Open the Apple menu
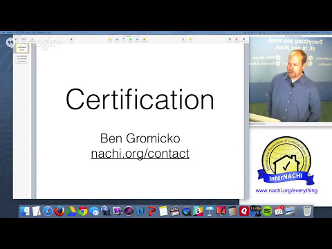 click(x=3, y=33)
